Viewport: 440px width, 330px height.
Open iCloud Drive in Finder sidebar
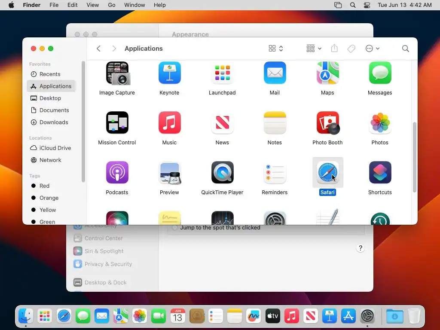click(x=52, y=148)
